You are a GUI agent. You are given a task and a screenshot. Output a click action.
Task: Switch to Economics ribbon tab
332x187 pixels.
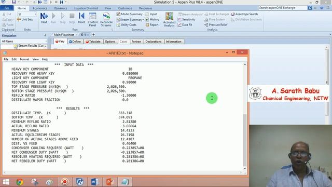point(40,8)
